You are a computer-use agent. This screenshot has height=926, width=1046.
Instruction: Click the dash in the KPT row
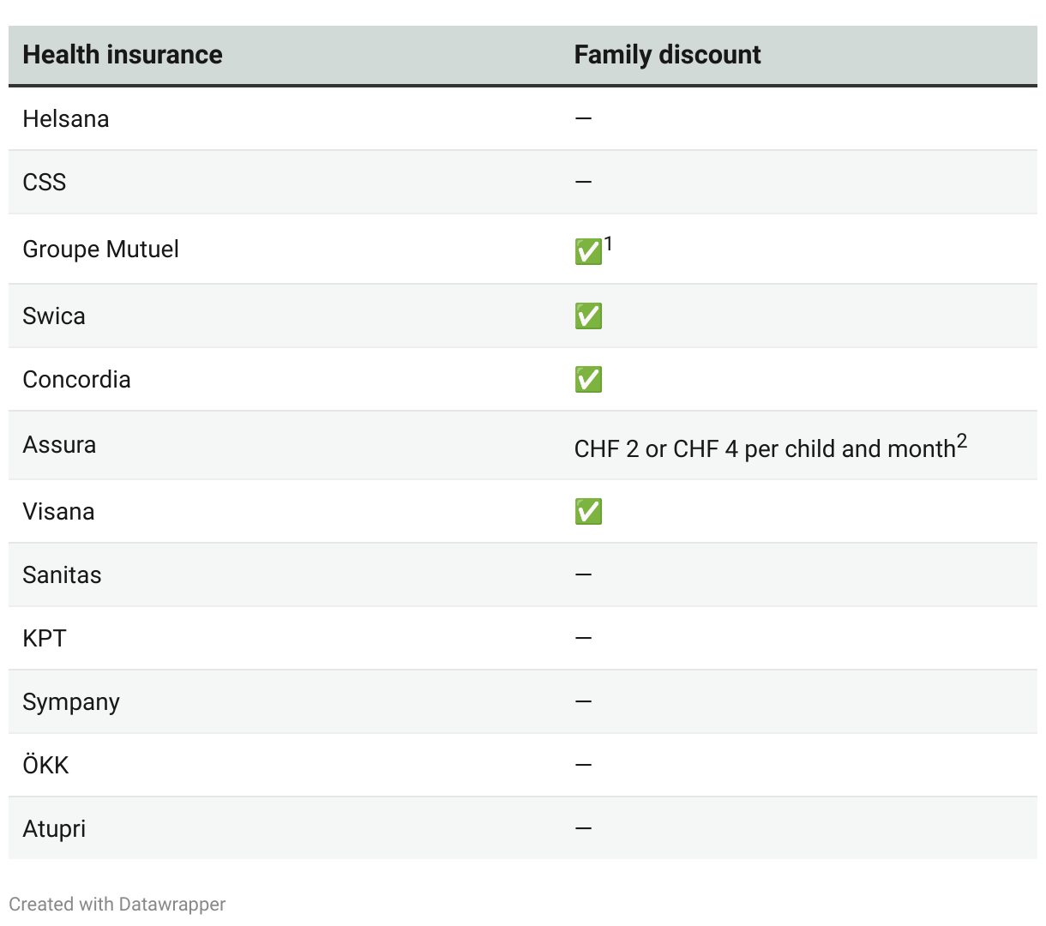583,638
